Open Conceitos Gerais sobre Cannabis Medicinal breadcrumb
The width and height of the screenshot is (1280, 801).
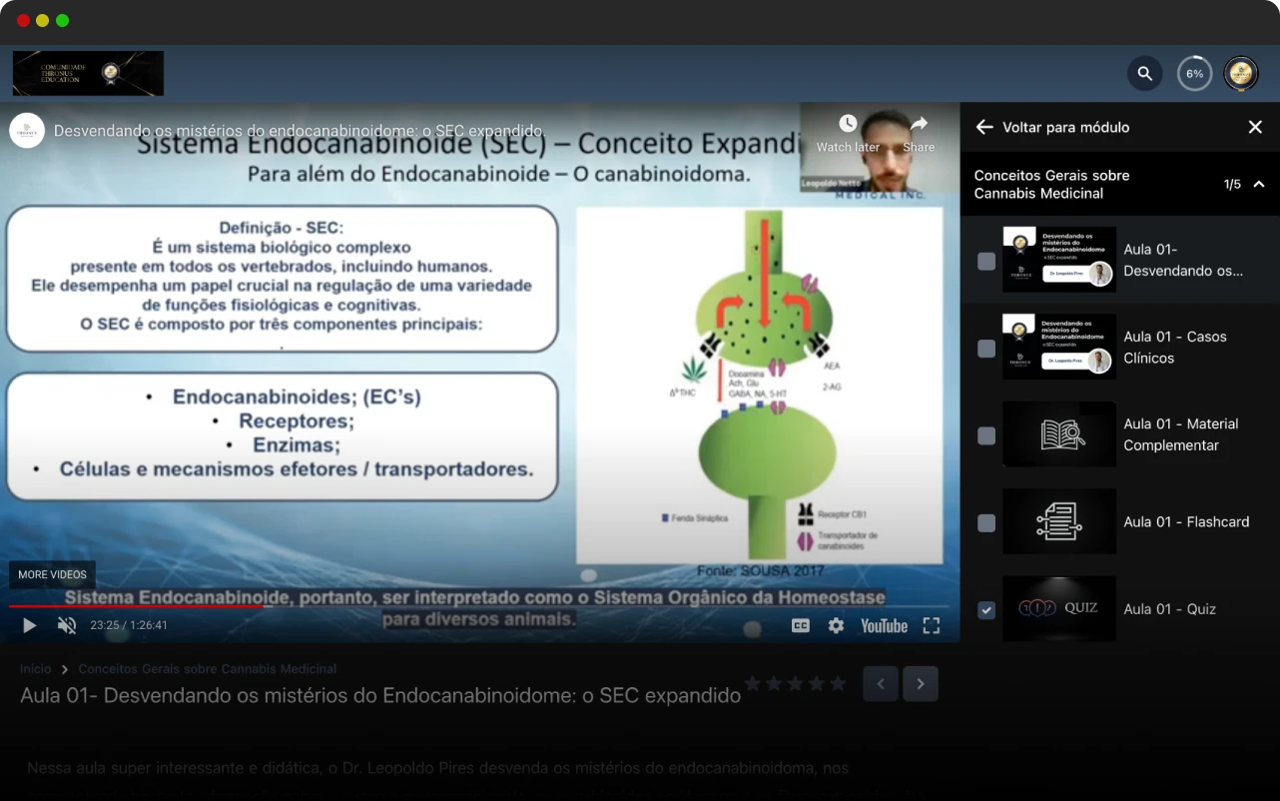click(x=208, y=669)
